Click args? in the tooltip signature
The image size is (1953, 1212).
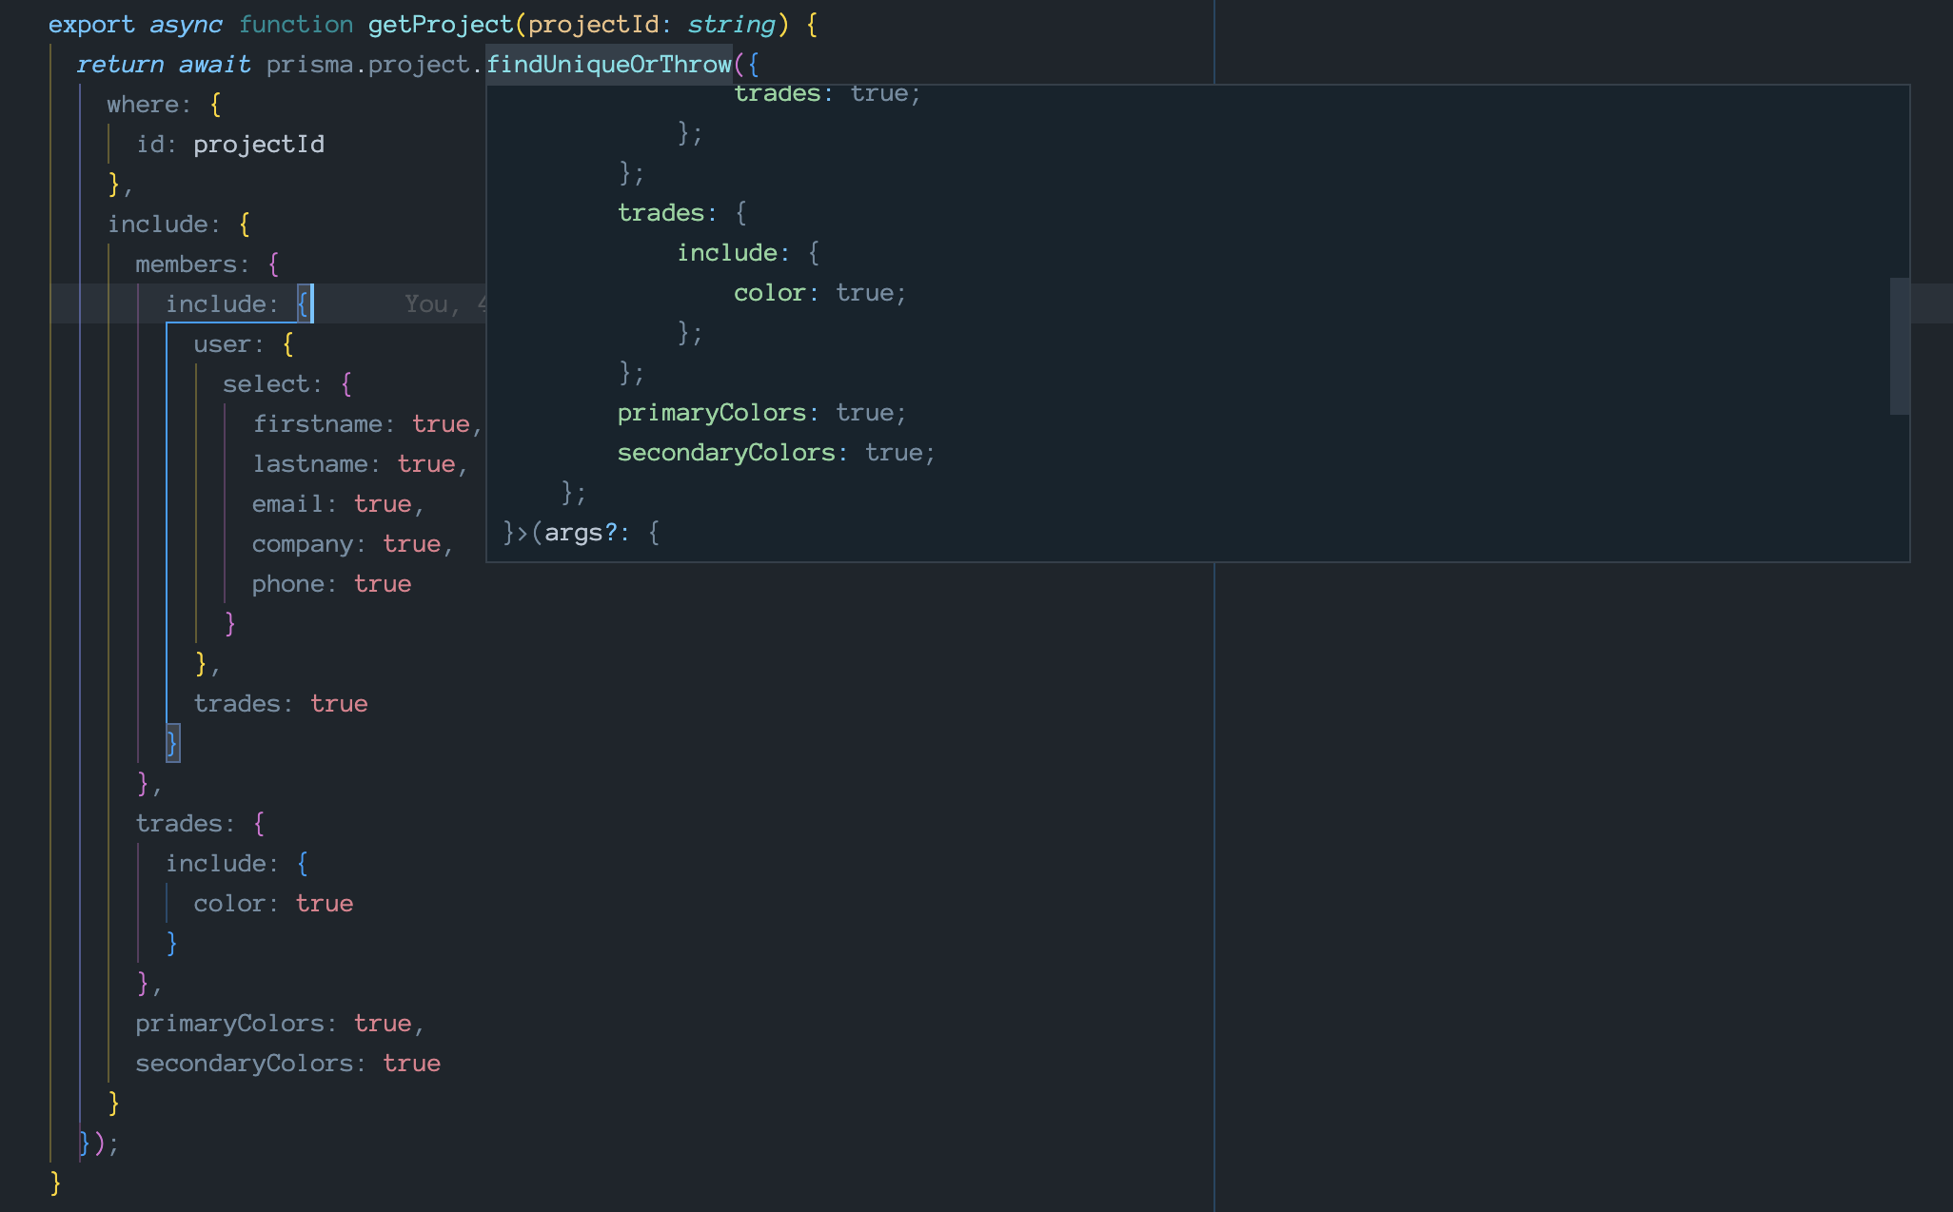(x=579, y=533)
